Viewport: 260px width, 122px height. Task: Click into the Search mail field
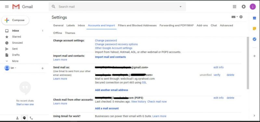click(117, 6)
